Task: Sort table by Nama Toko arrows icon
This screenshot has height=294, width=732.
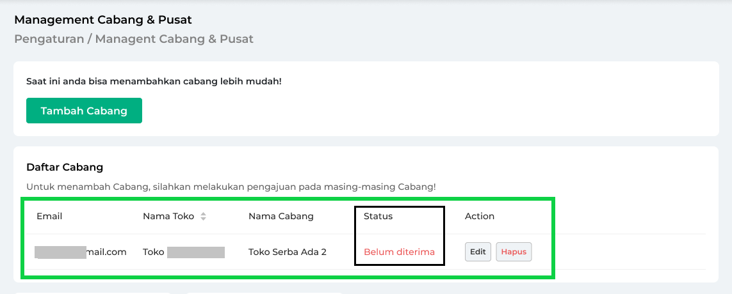Action: tap(203, 217)
